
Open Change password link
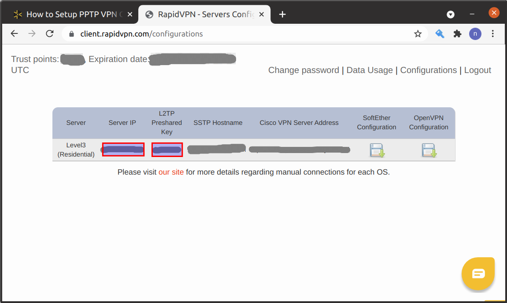[303, 70]
